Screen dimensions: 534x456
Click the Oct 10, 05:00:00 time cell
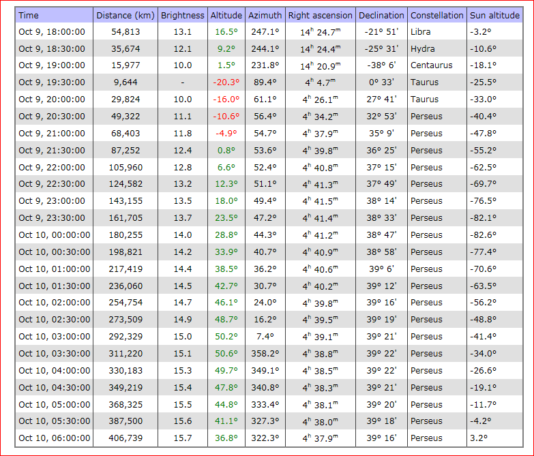point(55,404)
